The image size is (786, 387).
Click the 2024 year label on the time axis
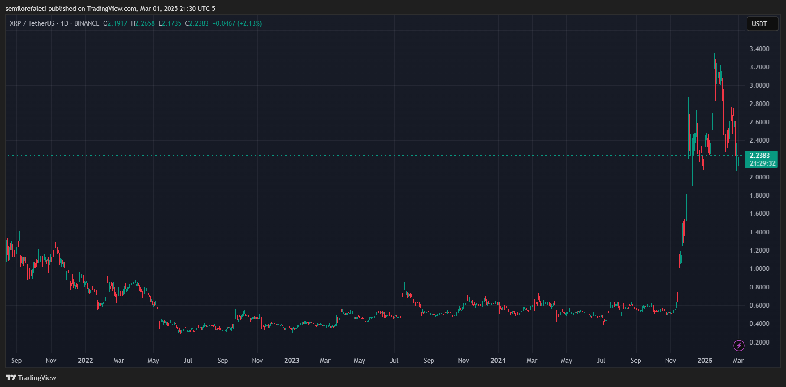tap(498, 361)
